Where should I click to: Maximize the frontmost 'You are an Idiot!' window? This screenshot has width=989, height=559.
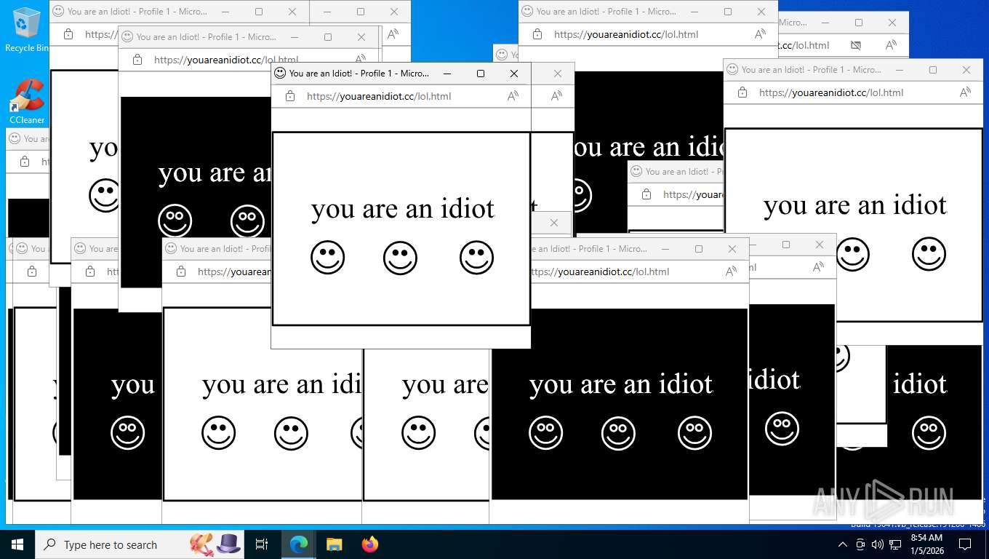tap(481, 74)
